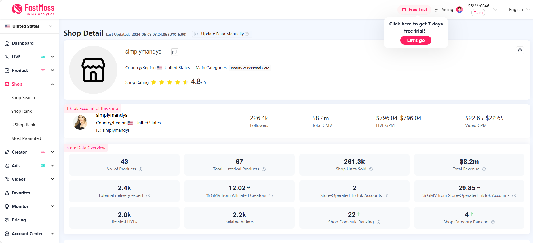The width and height of the screenshot is (533, 243).
Task: Click the FastMoss logo
Action: (33, 10)
